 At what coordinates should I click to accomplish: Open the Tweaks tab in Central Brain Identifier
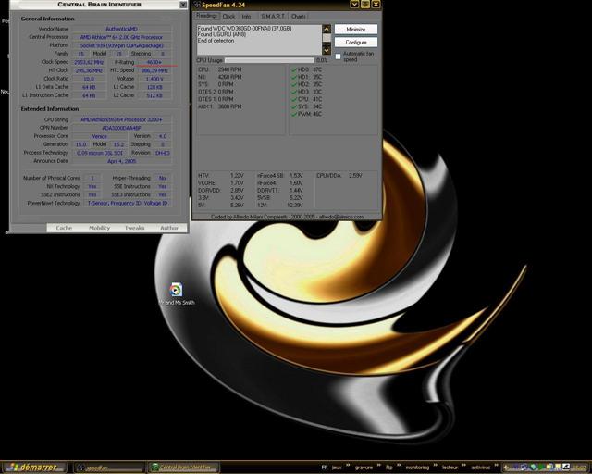click(x=134, y=228)
